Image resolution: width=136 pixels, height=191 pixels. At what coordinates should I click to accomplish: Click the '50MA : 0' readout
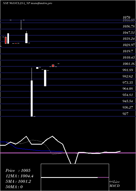[x=14, y=187]
